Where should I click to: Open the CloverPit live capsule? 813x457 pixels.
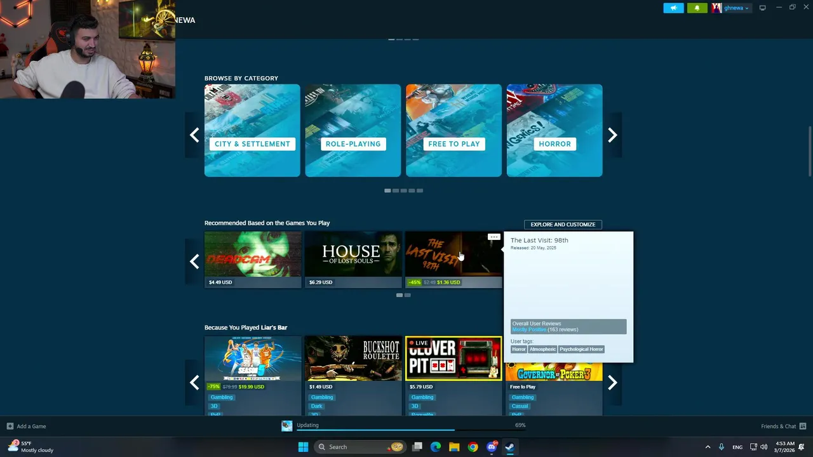pos(454,359)
